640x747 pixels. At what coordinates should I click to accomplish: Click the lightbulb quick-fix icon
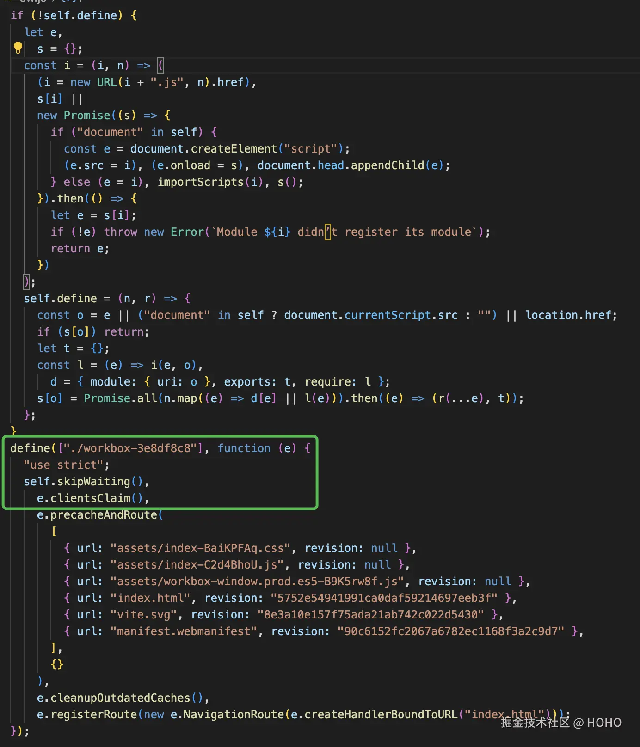point(18,48)
